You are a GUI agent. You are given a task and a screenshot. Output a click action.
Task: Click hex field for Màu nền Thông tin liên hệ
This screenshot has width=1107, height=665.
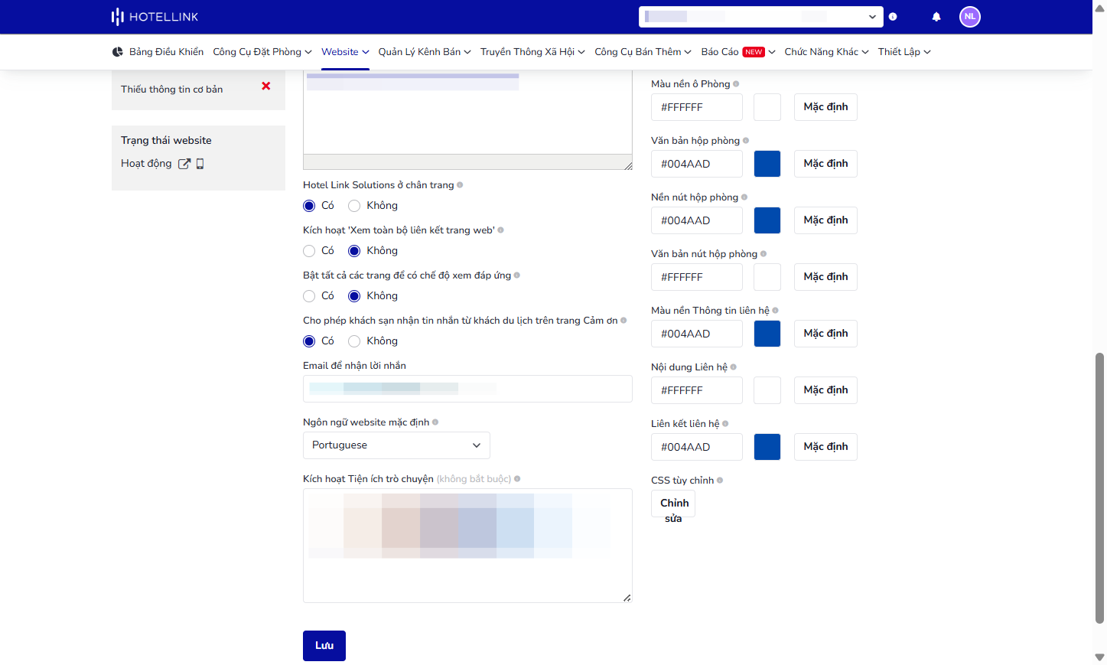tap(697, 334)
